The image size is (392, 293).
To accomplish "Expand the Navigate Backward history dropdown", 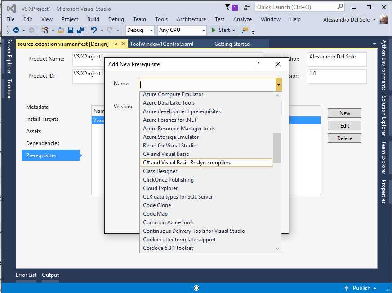I will point(24,30).
